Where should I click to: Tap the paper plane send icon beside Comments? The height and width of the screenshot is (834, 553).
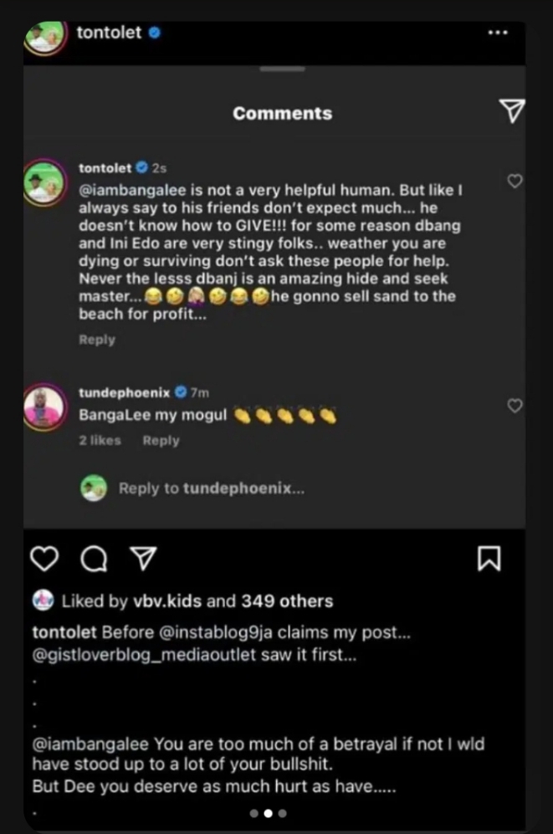point(511,112)
